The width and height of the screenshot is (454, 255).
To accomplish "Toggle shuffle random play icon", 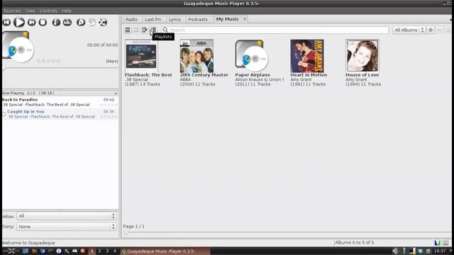I will coord(103,22).
